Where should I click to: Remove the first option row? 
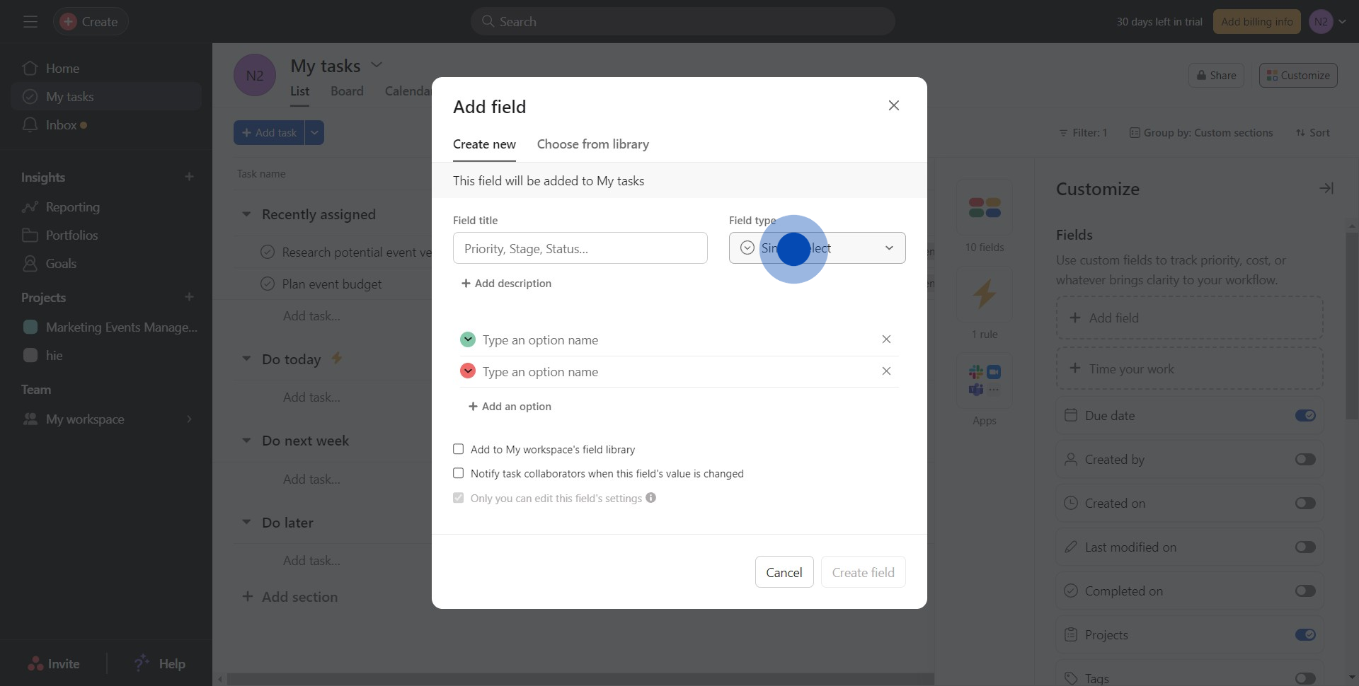[x=885, y=339]
